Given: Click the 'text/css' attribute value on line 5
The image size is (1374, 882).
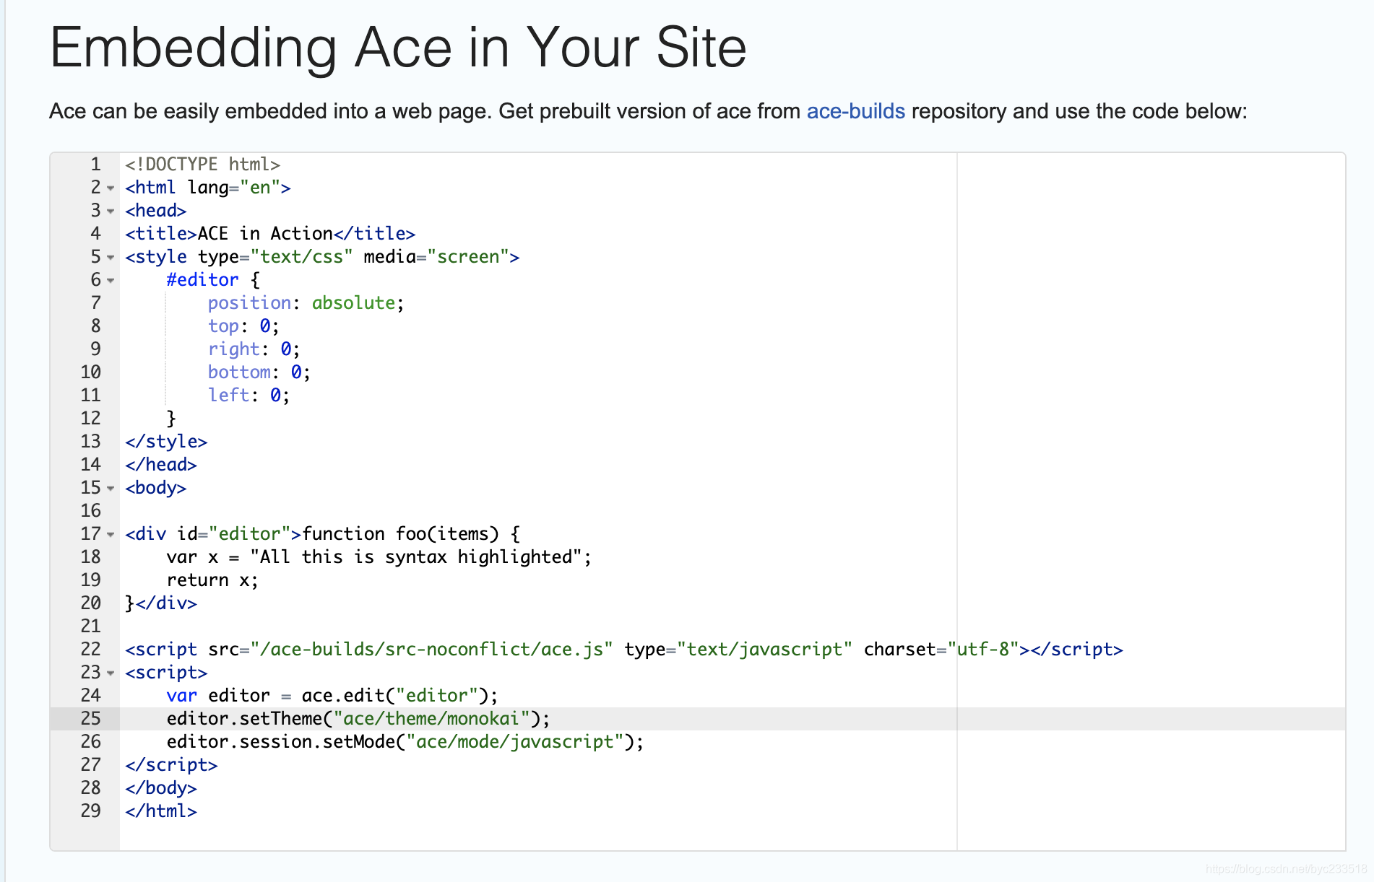Looking at the screenshot, I should pos(301,257).
